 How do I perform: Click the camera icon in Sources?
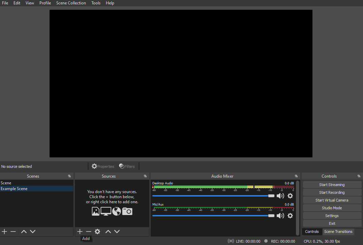pyautogui.click(x=127, y=211)
